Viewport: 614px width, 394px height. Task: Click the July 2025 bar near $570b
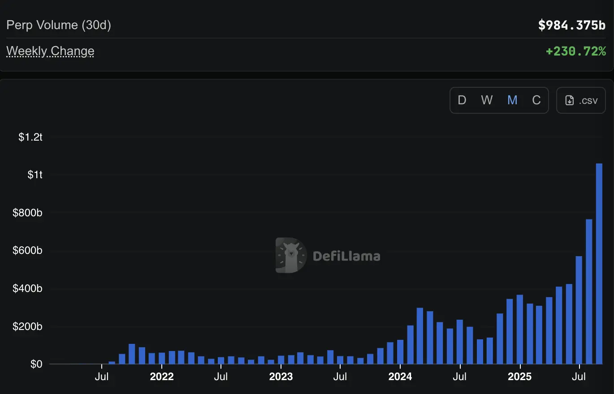point(579,310)
